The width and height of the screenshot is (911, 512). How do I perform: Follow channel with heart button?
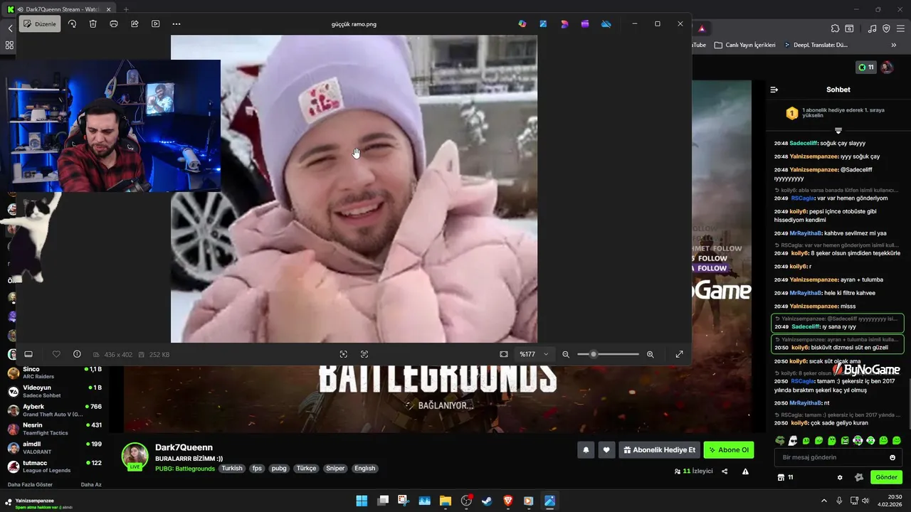606,450
